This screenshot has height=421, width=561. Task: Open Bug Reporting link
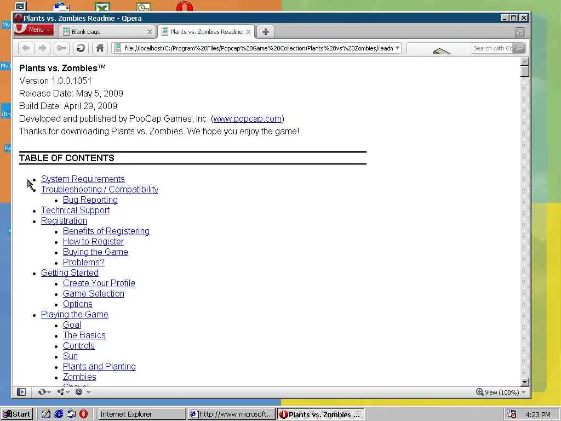coord(90,200)
